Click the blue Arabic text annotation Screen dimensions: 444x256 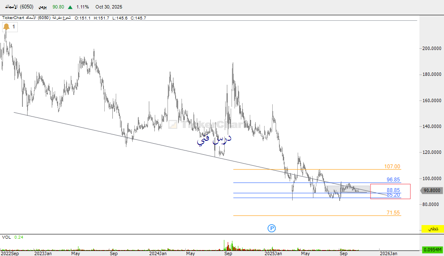point(215,139)
